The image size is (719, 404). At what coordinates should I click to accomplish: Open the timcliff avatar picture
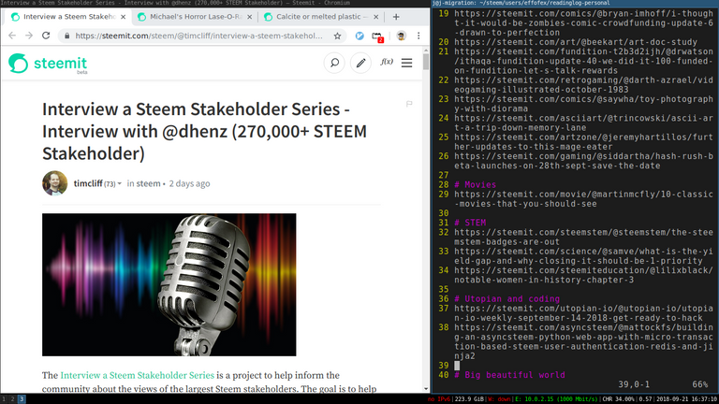[55, 183]
